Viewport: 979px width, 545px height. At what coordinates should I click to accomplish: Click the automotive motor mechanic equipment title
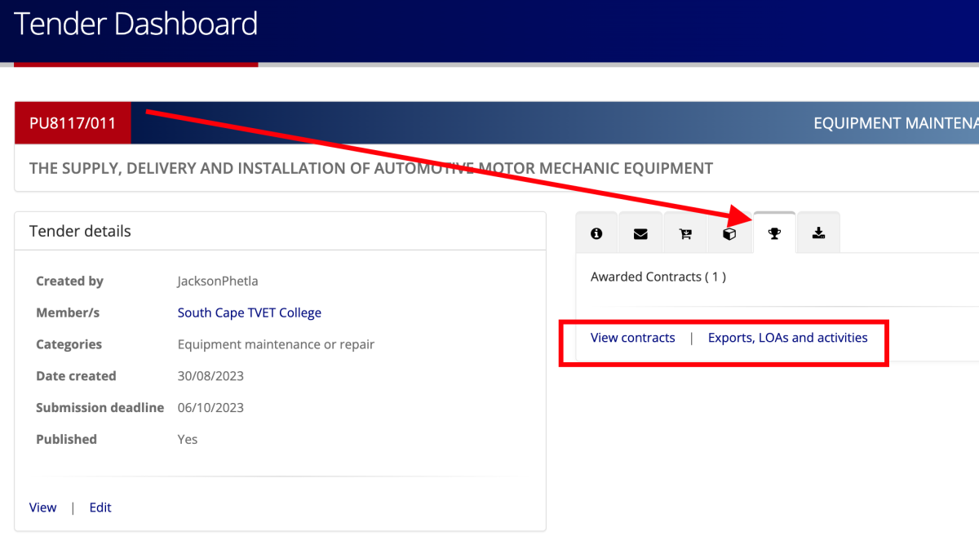[370, 169]
